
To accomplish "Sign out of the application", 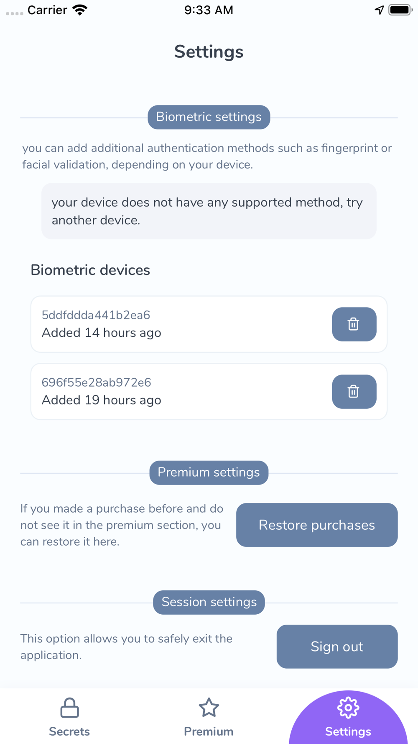I will click(337, 647).
